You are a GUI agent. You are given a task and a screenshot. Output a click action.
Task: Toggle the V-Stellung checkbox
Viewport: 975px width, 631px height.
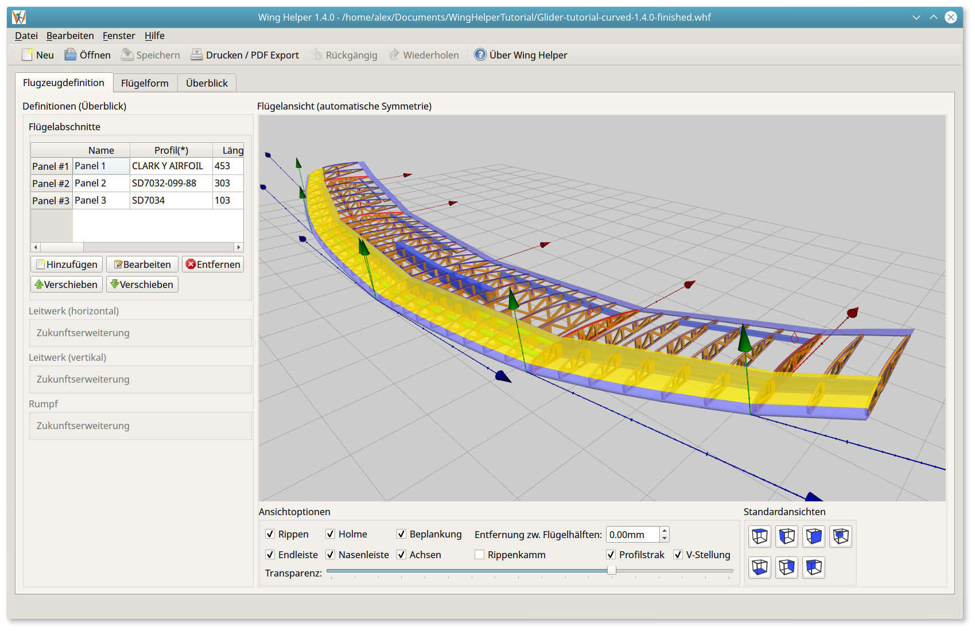pos(678,555)
